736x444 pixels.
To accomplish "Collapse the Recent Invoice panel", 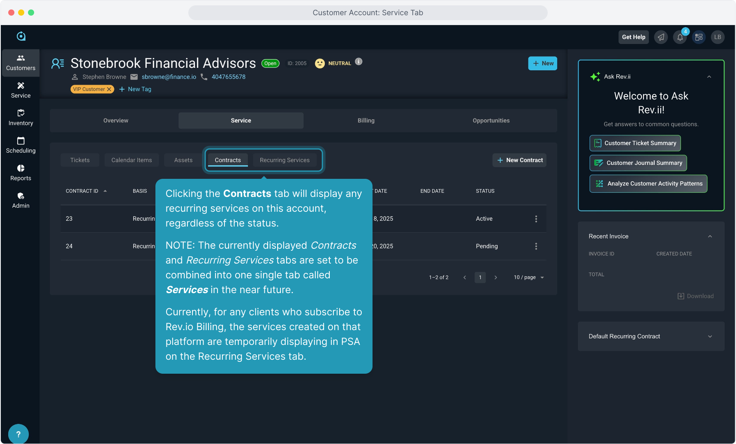I will click(x=710, y=236).
